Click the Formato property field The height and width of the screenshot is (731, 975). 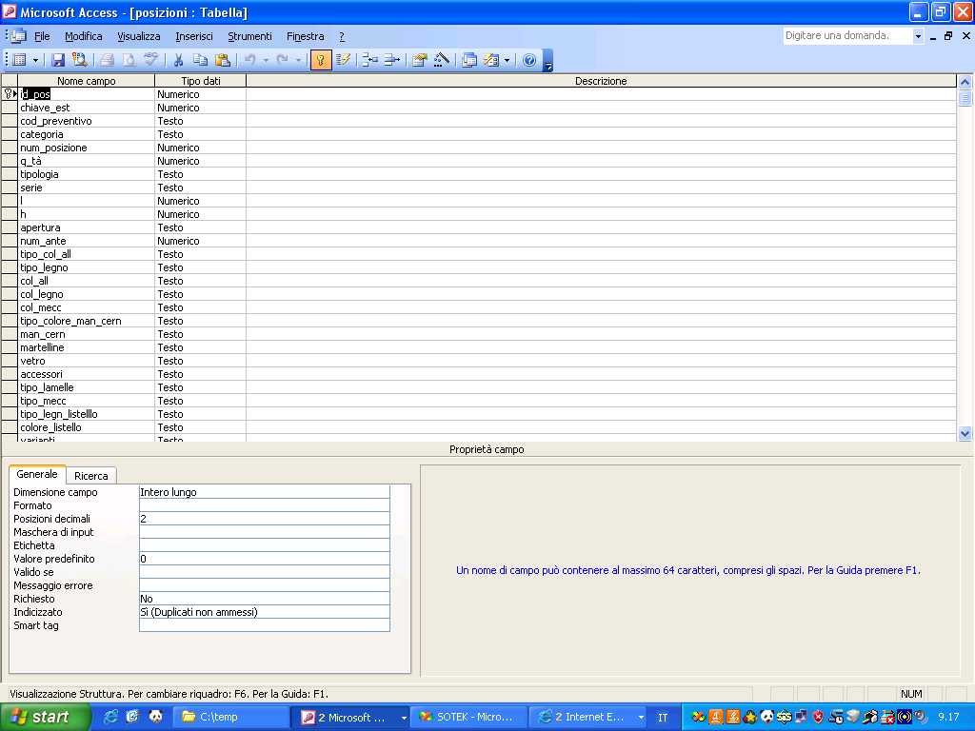click(x=265, y=505)
